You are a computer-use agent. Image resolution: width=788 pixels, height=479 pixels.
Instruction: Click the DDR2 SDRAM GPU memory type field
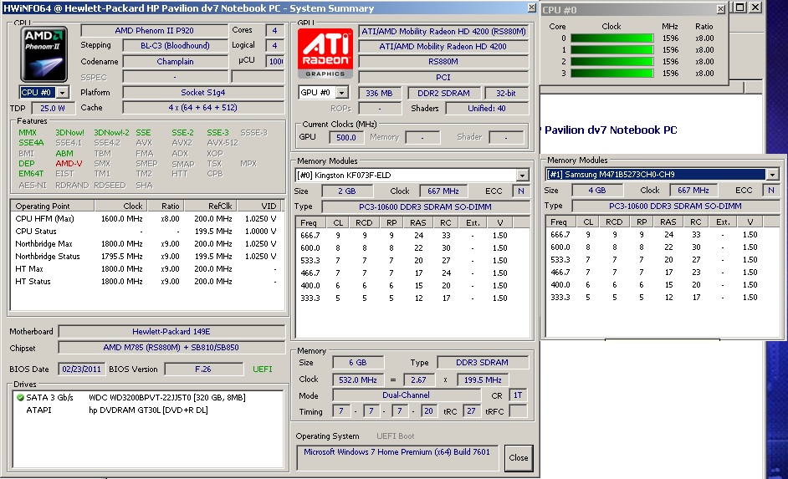(443, 94)
